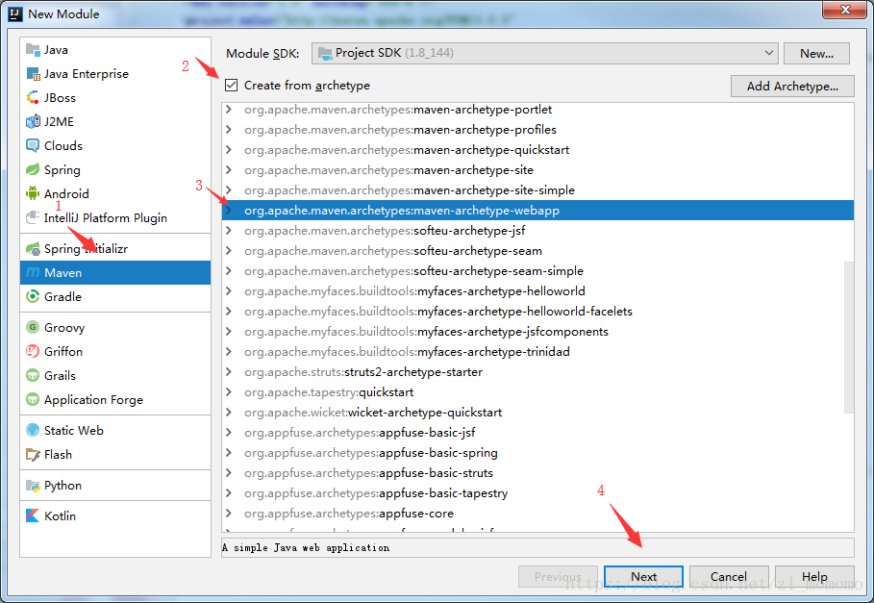The image size is (874, 603).
Task: Expand wicket-archetype-quickstart entry
Action: click(229, 413)
